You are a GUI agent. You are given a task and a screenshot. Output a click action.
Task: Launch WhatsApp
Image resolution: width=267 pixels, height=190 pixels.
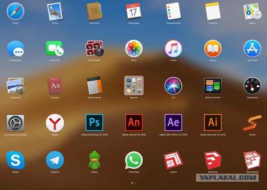click(134, 160)
